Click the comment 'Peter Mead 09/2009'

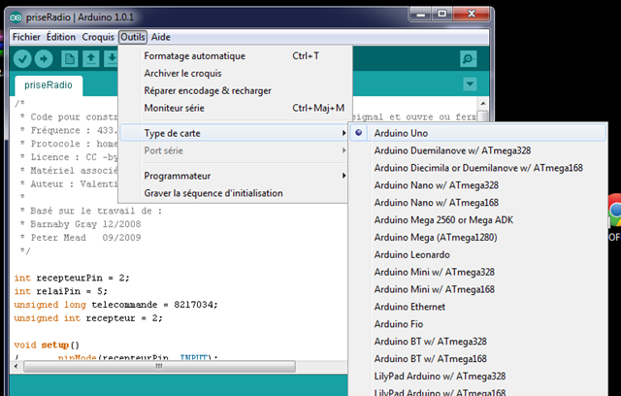85,238
